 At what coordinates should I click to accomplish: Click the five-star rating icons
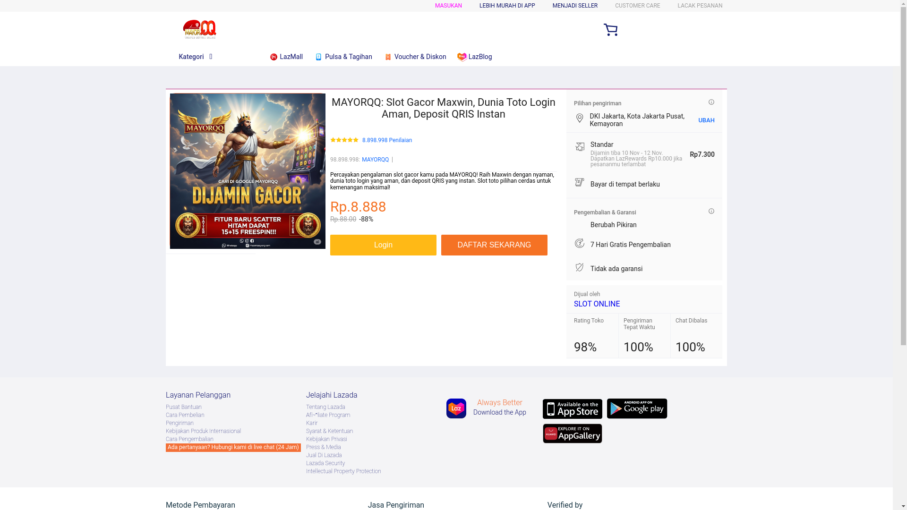click(x=344, y=140)
